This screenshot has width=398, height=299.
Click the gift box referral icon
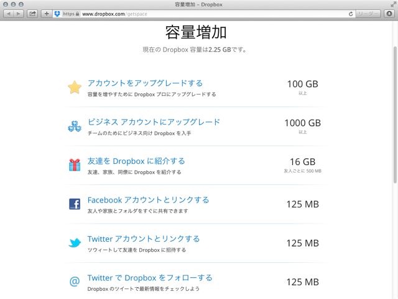pos(75,164)
